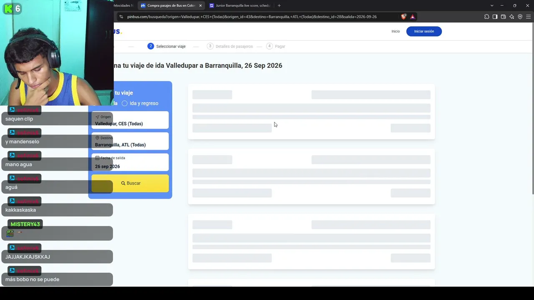
Task: Expand the tab search dropdown arrow
Action: coord(492,5)
